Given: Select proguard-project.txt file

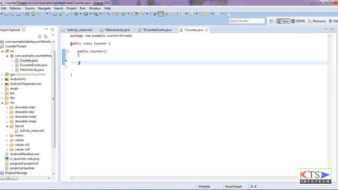Looking at the screenshot, I should click(x=24, y=164).
